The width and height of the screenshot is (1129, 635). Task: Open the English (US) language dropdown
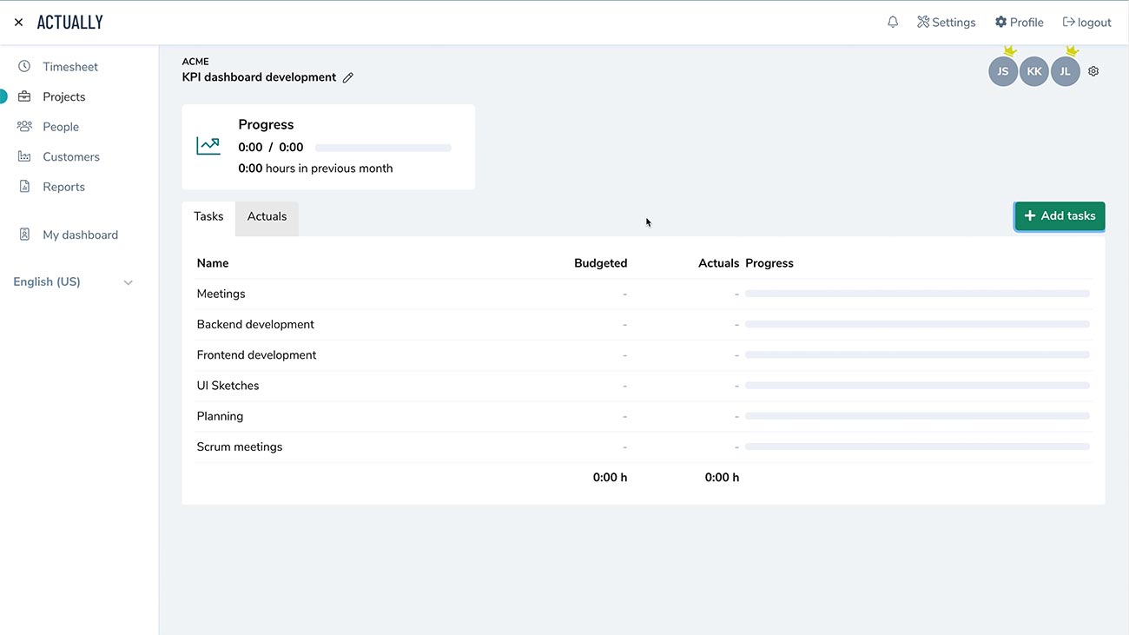[x=73, y=281]
